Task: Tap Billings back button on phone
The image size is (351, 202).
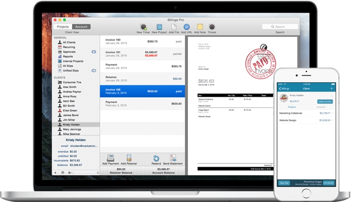Action: pyautogui.click(x=284, y=89)
